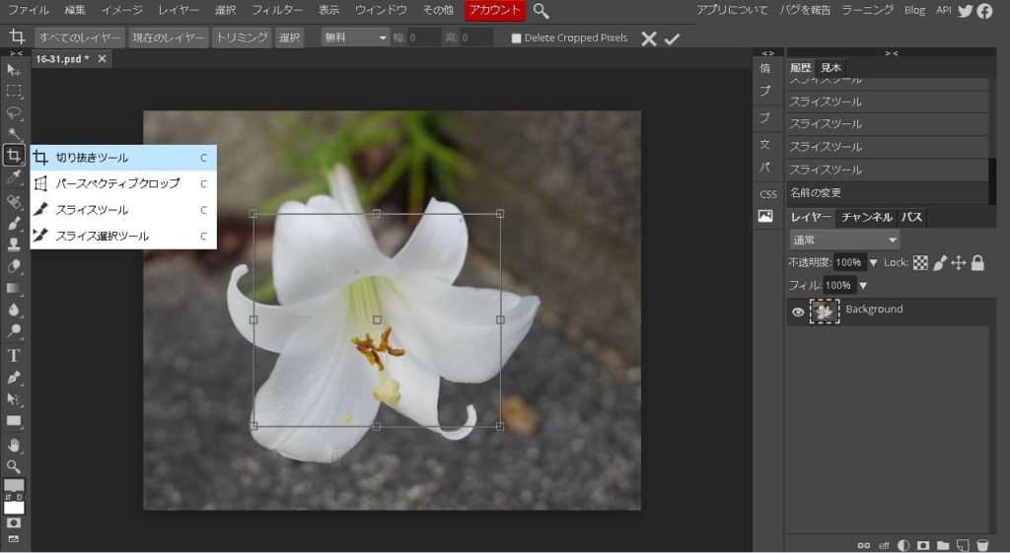Confirm the crop with the checkmark icon

(673, 38)
